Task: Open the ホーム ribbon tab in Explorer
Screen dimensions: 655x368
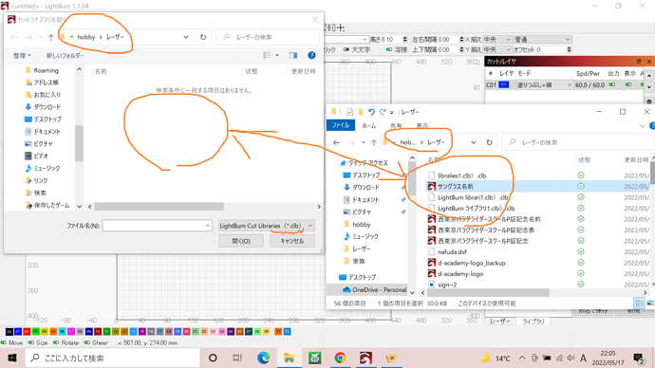Action: pyautogui.click(x=368, y=125)
